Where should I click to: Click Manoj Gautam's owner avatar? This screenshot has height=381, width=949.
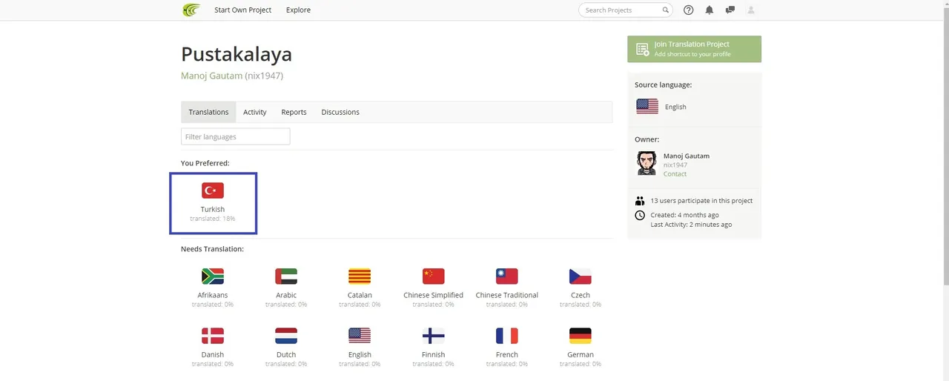coord(647,163)
